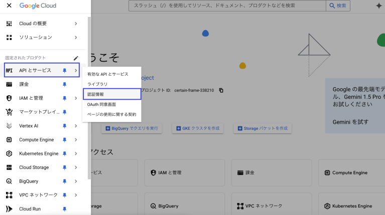Viewport: 385px width, 215px height.
Task: Click the Compute Engine chip icon in sidebar
Action: (x=9, y=140)
